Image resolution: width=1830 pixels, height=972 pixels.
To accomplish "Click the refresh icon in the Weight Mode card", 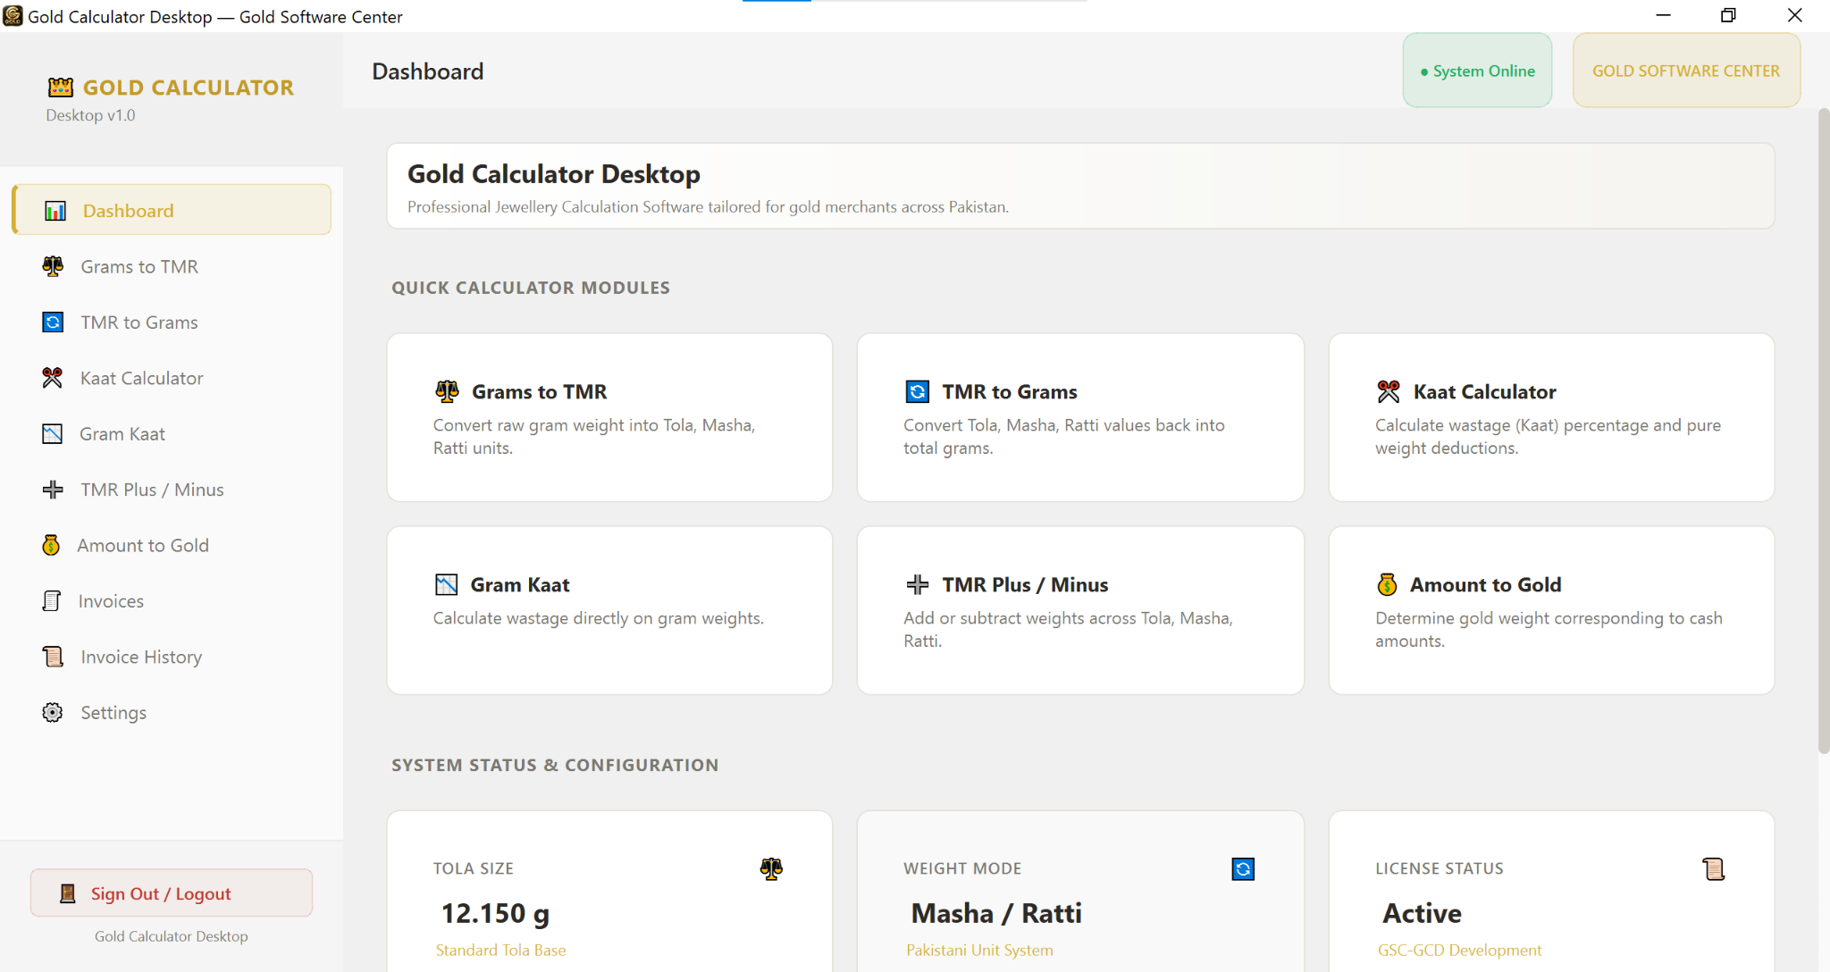I will (1243, 869).
